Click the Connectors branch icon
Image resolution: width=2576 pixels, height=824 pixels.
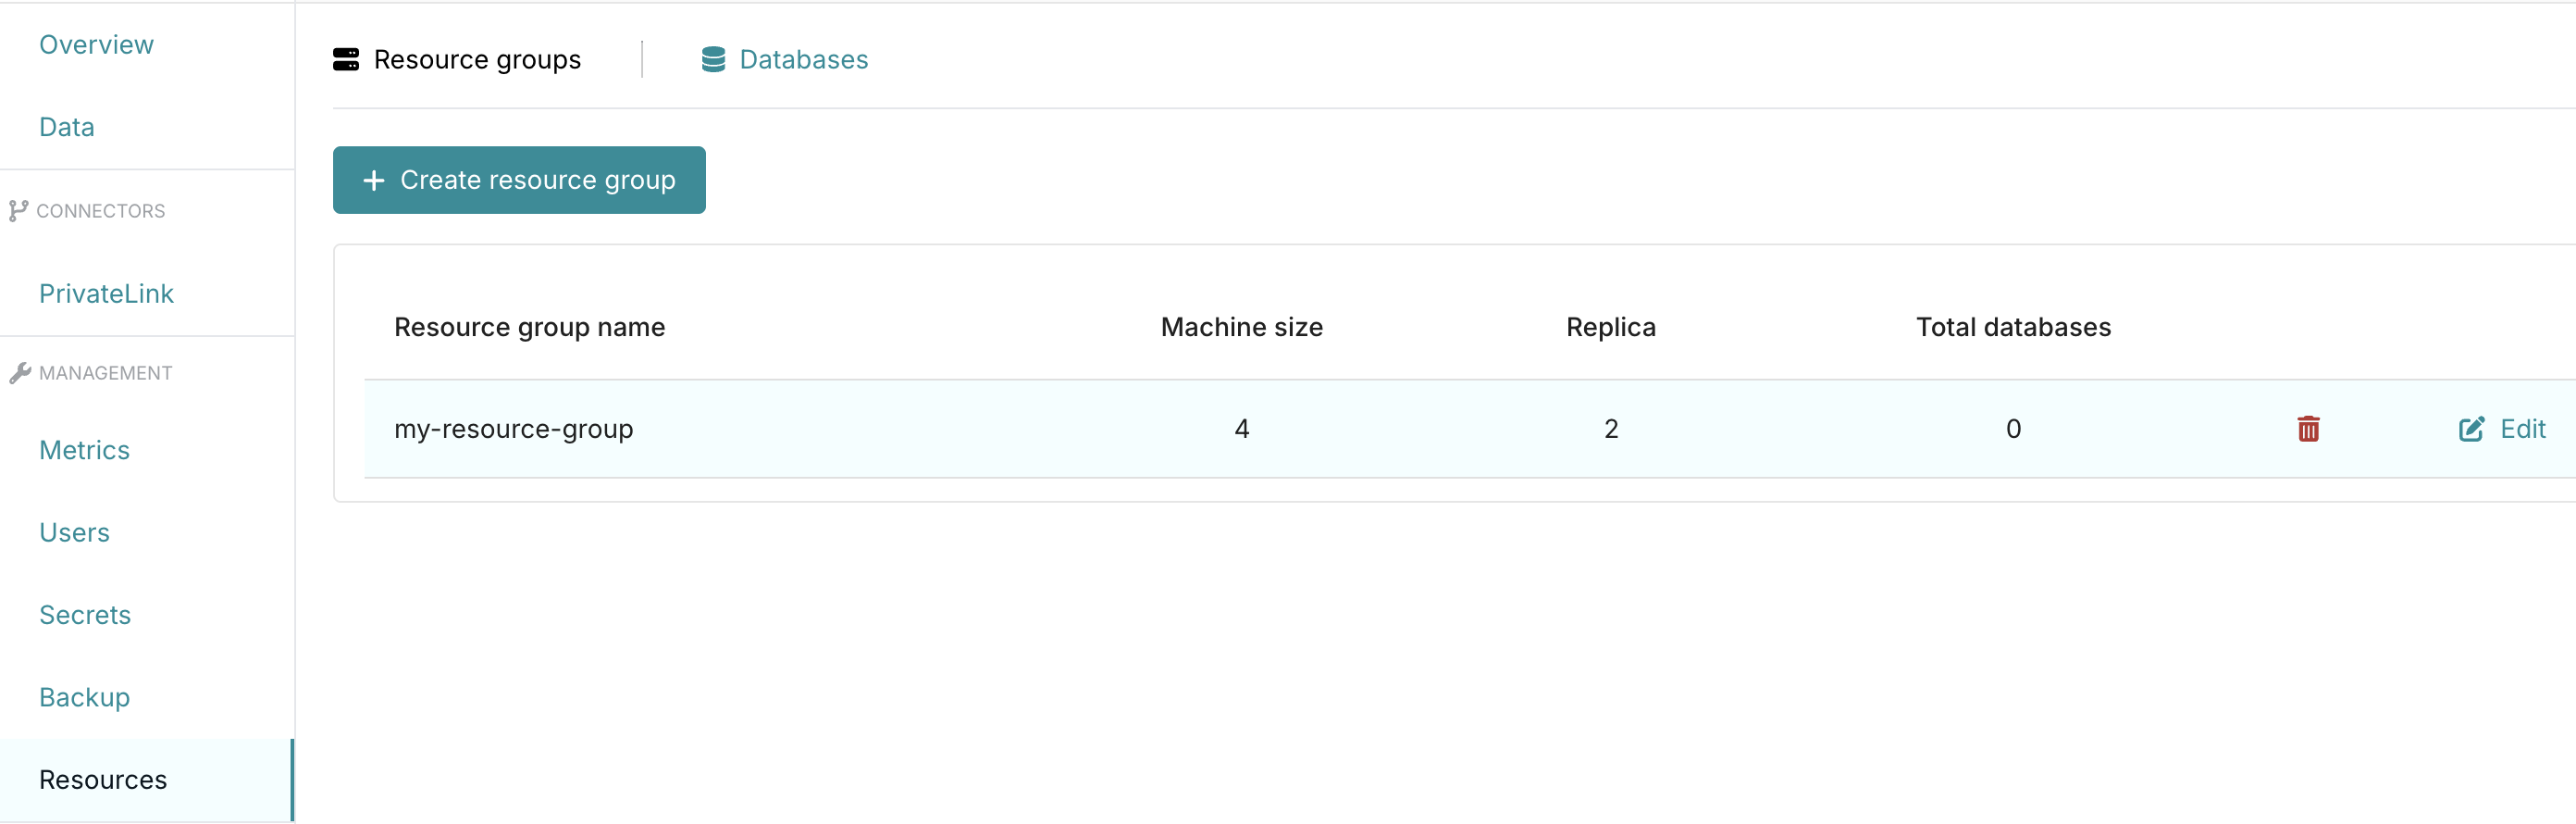18,211
